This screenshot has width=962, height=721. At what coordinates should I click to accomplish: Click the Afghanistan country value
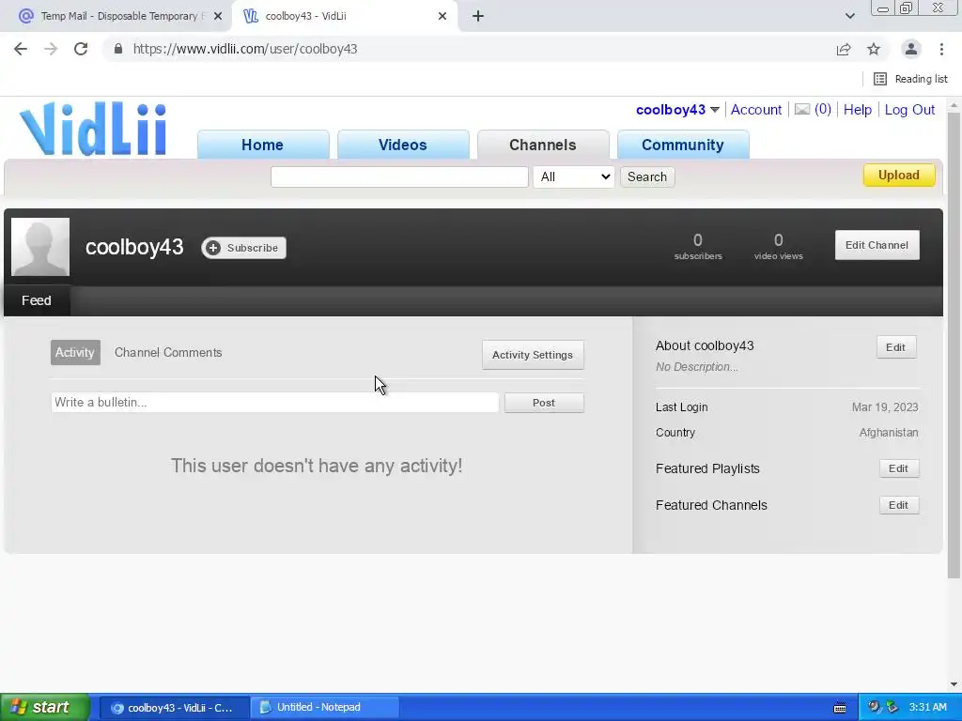[x=889, y=432]
